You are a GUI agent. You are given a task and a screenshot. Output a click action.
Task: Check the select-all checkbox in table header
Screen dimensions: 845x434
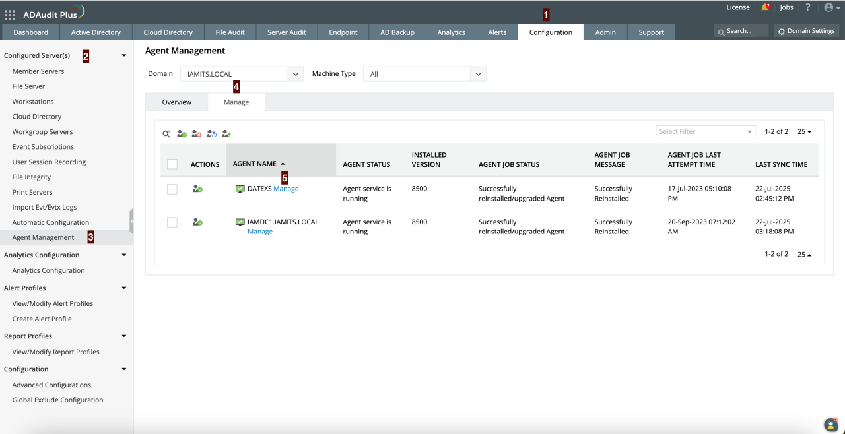click(172, 164)
